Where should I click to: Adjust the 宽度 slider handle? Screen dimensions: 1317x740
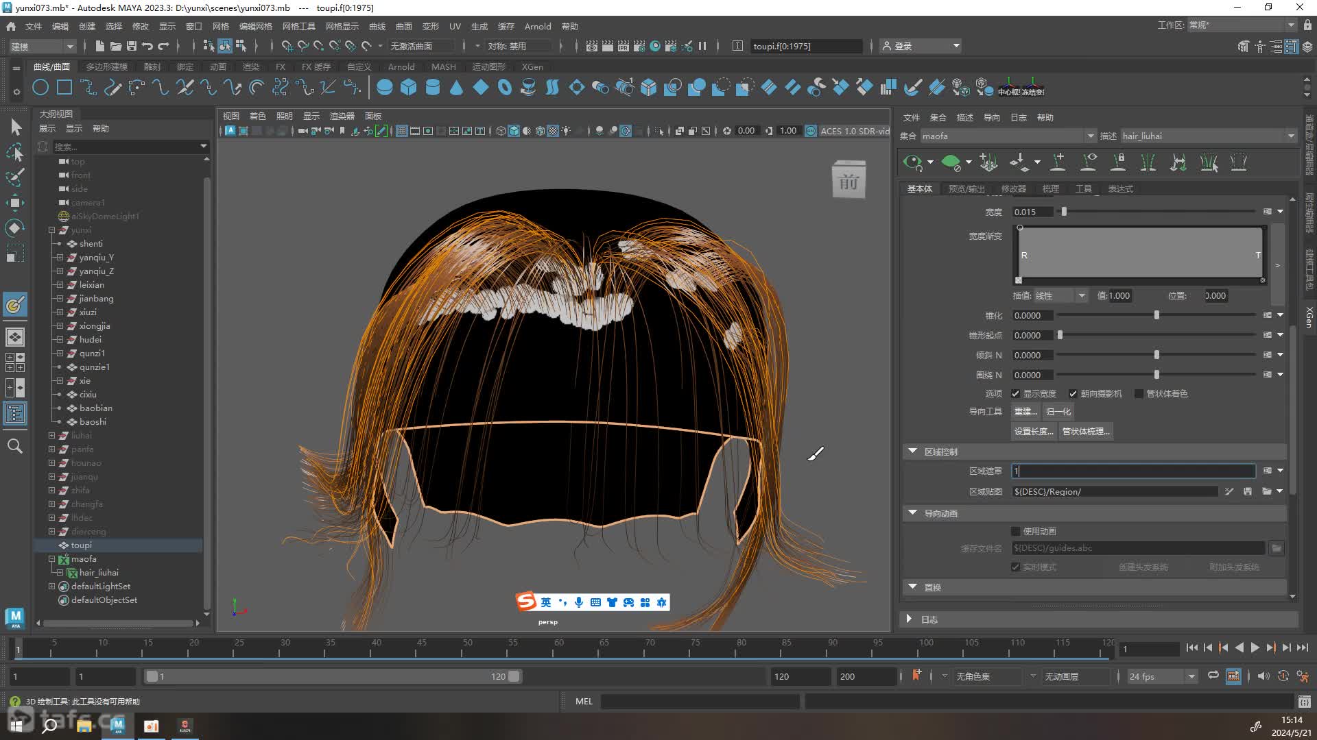pyautogui.click(x=1064, y=212)
